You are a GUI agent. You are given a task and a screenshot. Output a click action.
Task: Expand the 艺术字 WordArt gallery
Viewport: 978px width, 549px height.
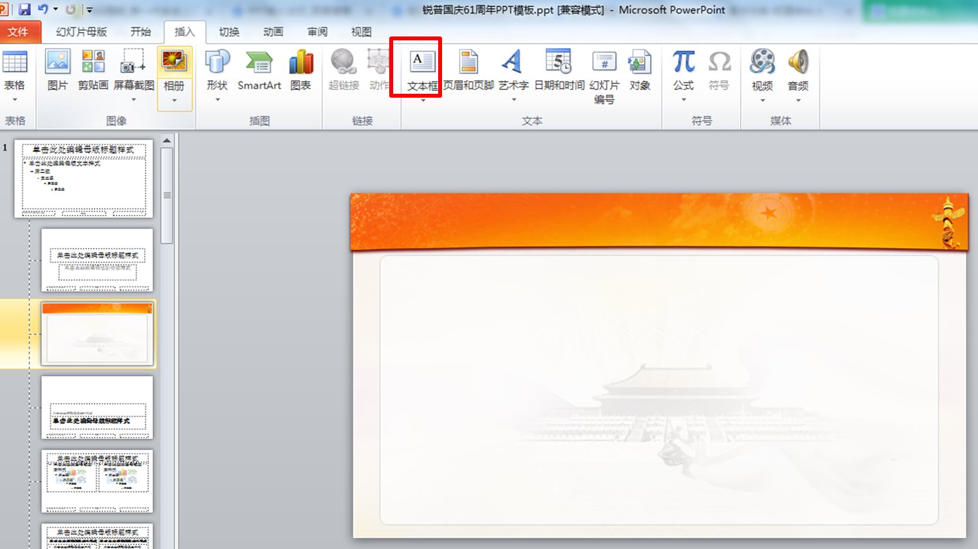tap(514, 100)
